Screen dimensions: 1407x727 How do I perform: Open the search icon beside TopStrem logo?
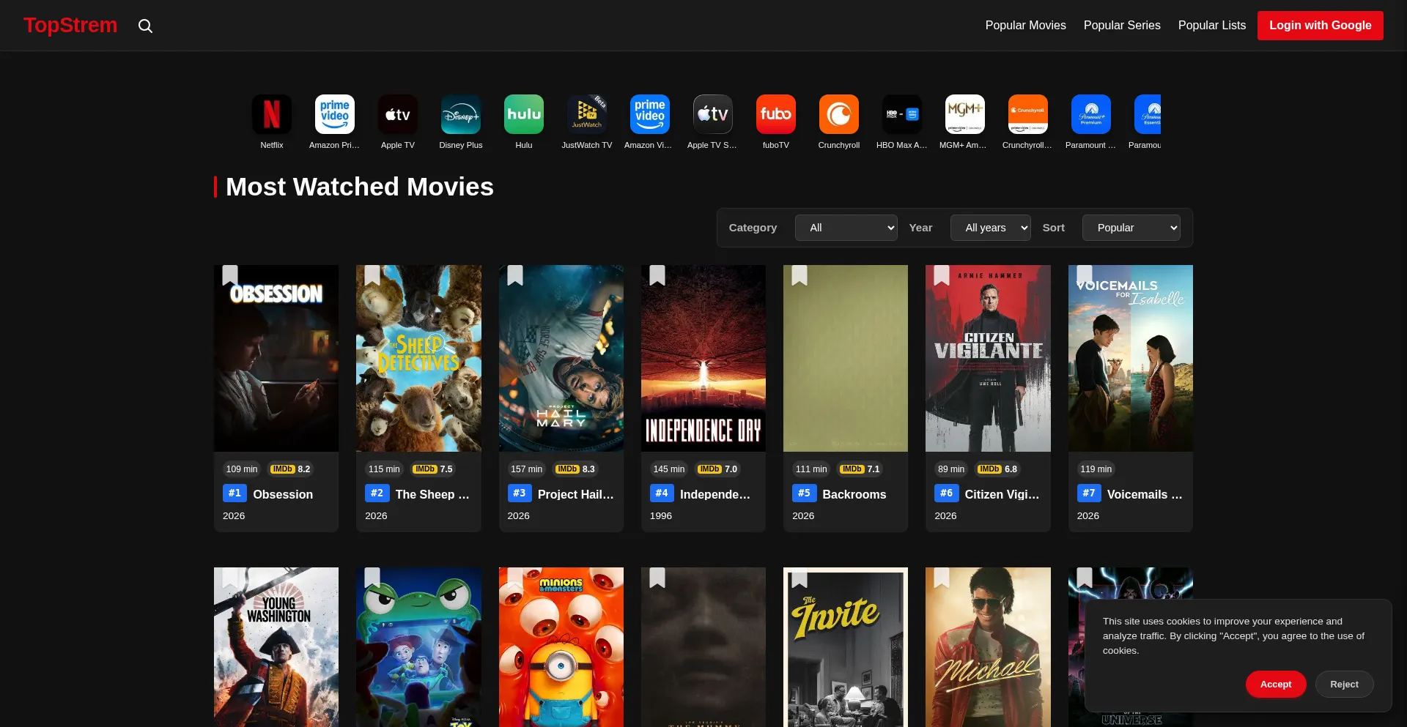146,26
